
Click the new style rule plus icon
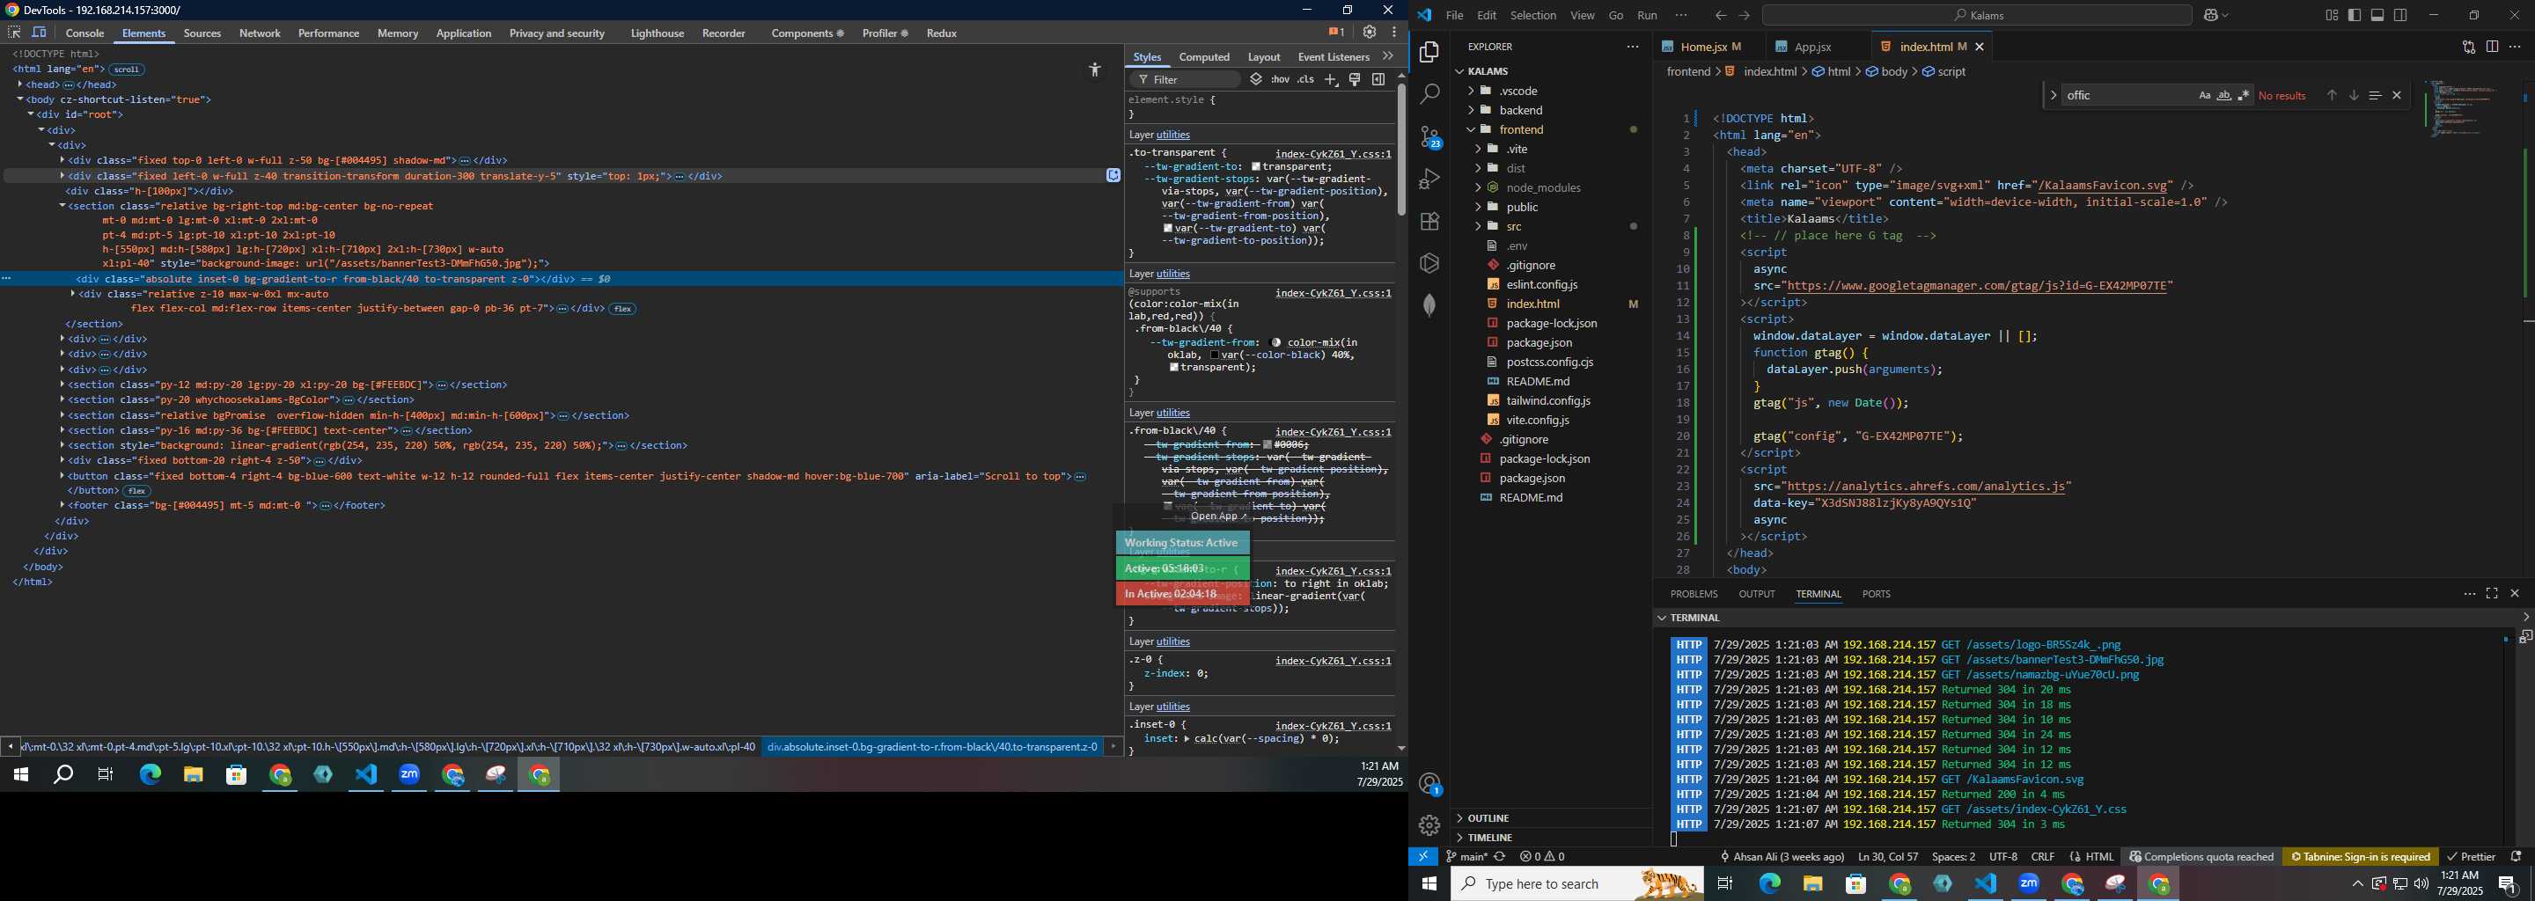1331,80
